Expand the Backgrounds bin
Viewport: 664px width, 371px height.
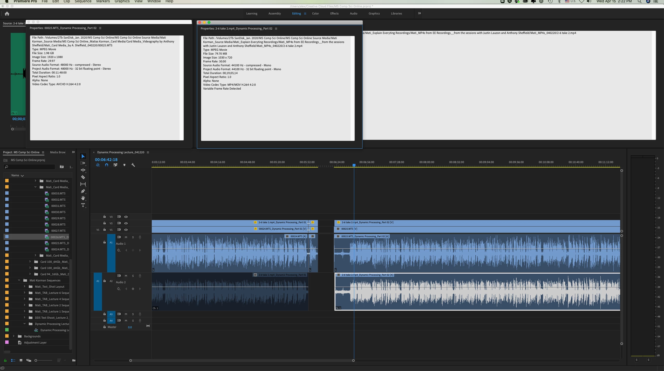(x=14, y=336)
